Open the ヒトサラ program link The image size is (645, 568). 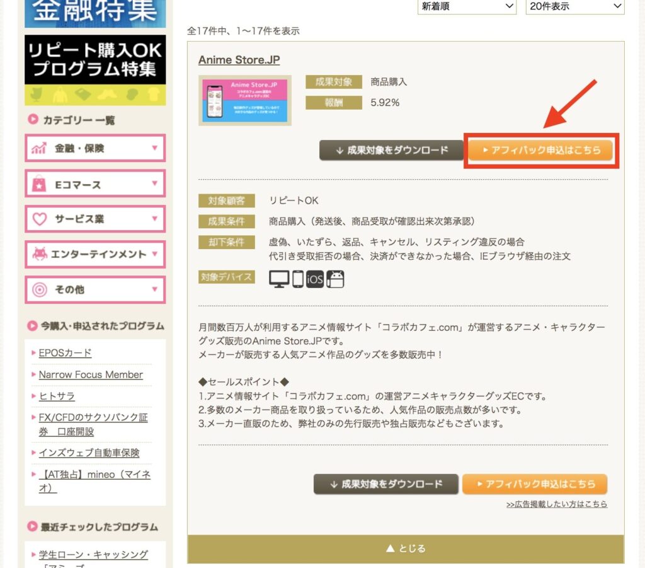point(57,397)
